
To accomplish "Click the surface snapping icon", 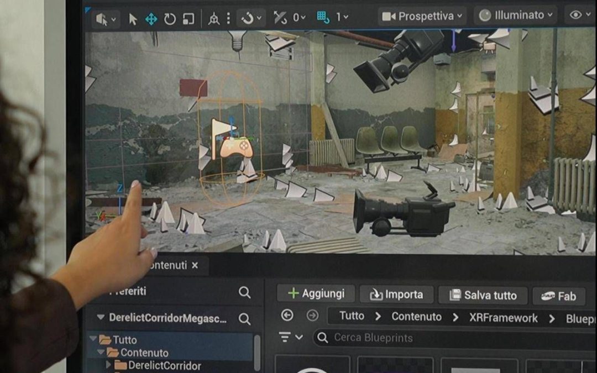I will click(213, 19).
